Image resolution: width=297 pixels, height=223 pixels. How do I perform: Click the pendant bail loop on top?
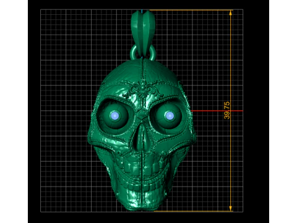tap(142, 33)
